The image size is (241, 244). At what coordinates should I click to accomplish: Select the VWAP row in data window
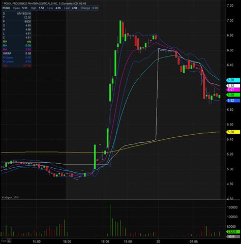(17, 53)
